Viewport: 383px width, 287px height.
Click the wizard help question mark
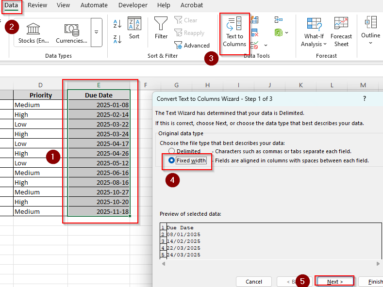click(365, 98)
